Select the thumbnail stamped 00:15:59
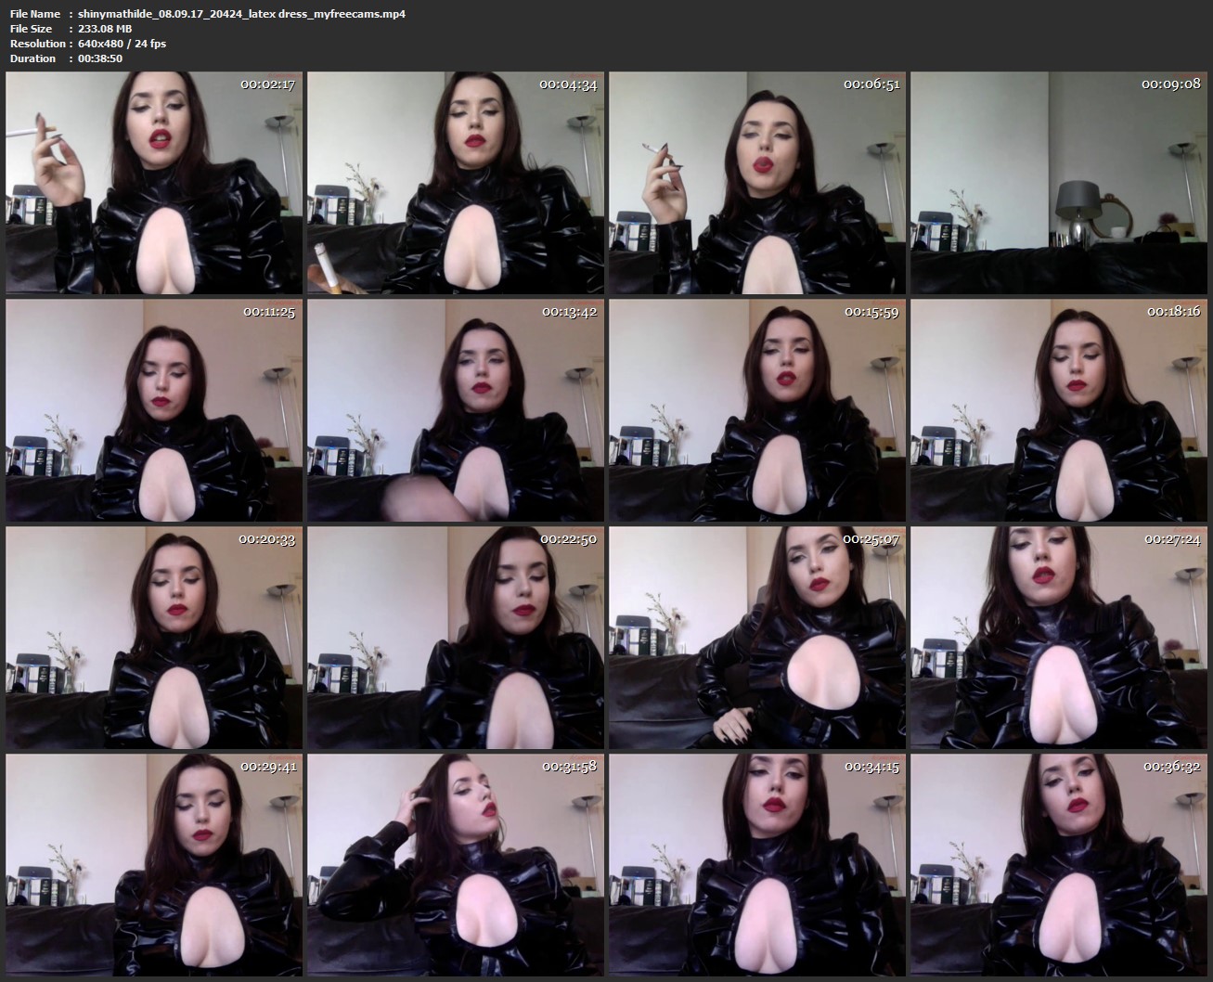The height and width of the screenshot is (982, 1213). pos(757,410)
